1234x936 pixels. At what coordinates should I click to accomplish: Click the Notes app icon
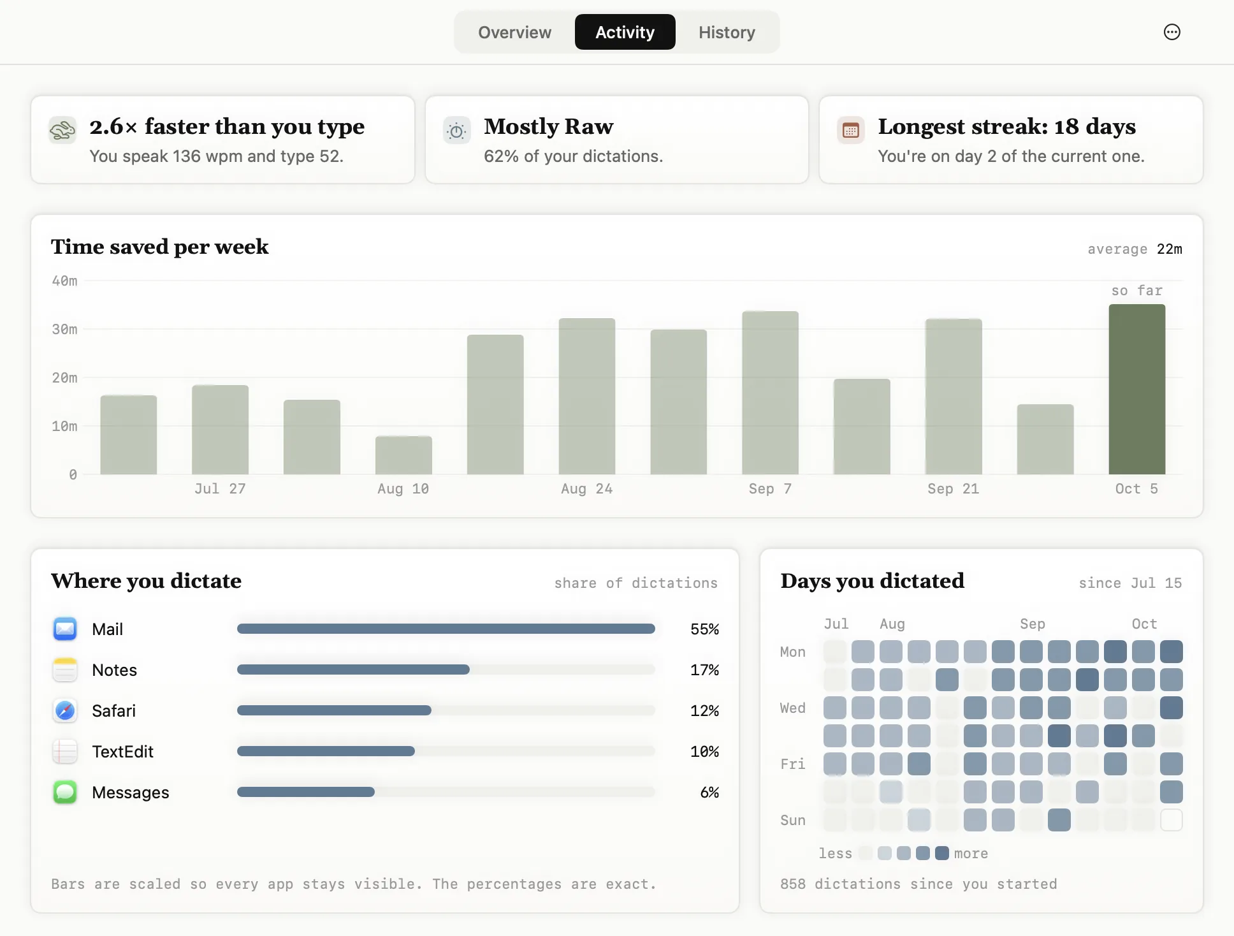[65, 669]
